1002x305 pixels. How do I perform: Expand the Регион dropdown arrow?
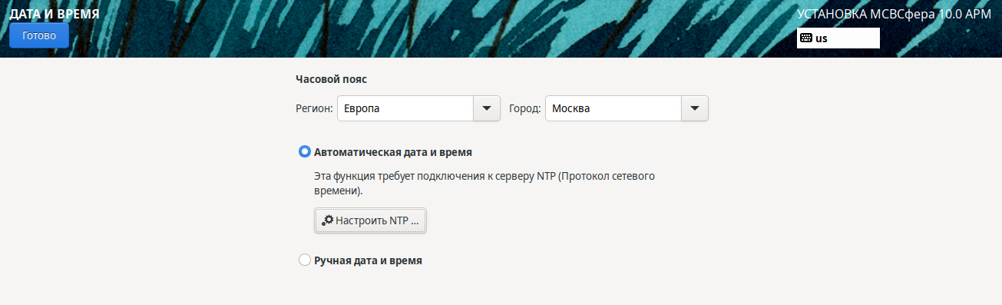486,108
